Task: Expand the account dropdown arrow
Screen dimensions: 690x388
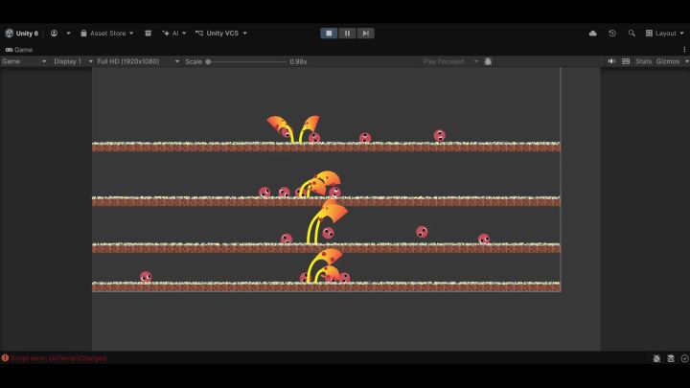Action: pyautogui.click(x=68, y=34)
